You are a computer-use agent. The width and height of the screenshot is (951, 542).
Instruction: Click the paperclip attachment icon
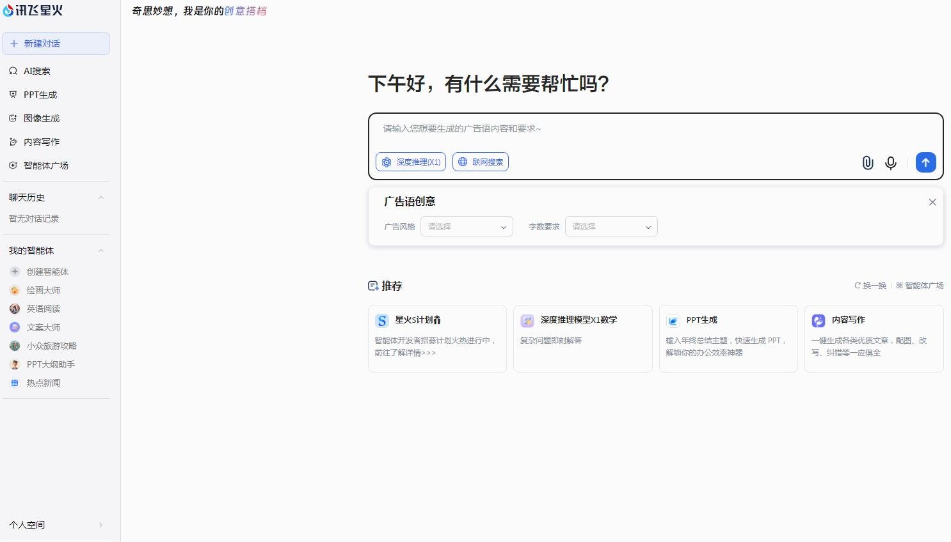click(x=868, y=163)
